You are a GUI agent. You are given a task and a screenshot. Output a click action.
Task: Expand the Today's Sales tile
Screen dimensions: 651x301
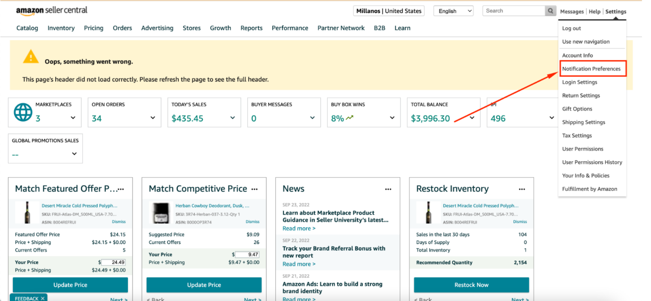233,118
